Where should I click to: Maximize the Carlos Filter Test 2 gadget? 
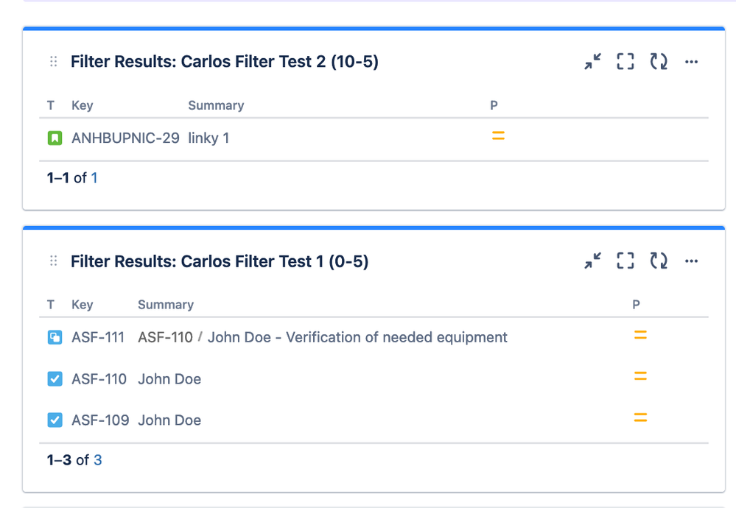(x=625, y=62)
